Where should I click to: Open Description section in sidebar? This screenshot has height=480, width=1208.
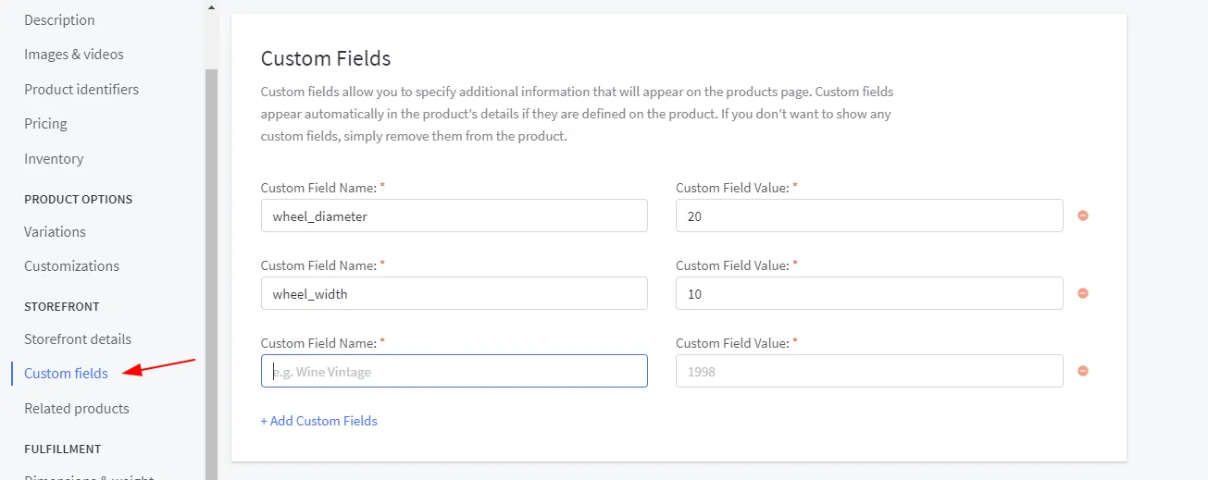[x=59, y=19]
